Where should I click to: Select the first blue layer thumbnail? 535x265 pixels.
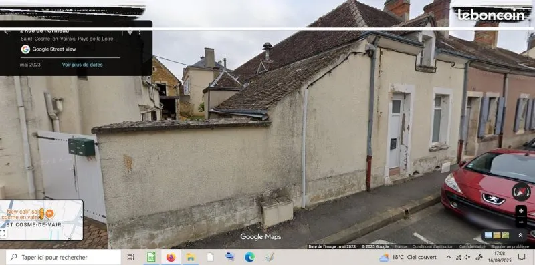488,235
